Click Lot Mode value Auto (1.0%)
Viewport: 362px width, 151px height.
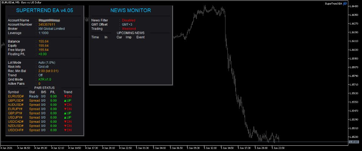[47, 63]
